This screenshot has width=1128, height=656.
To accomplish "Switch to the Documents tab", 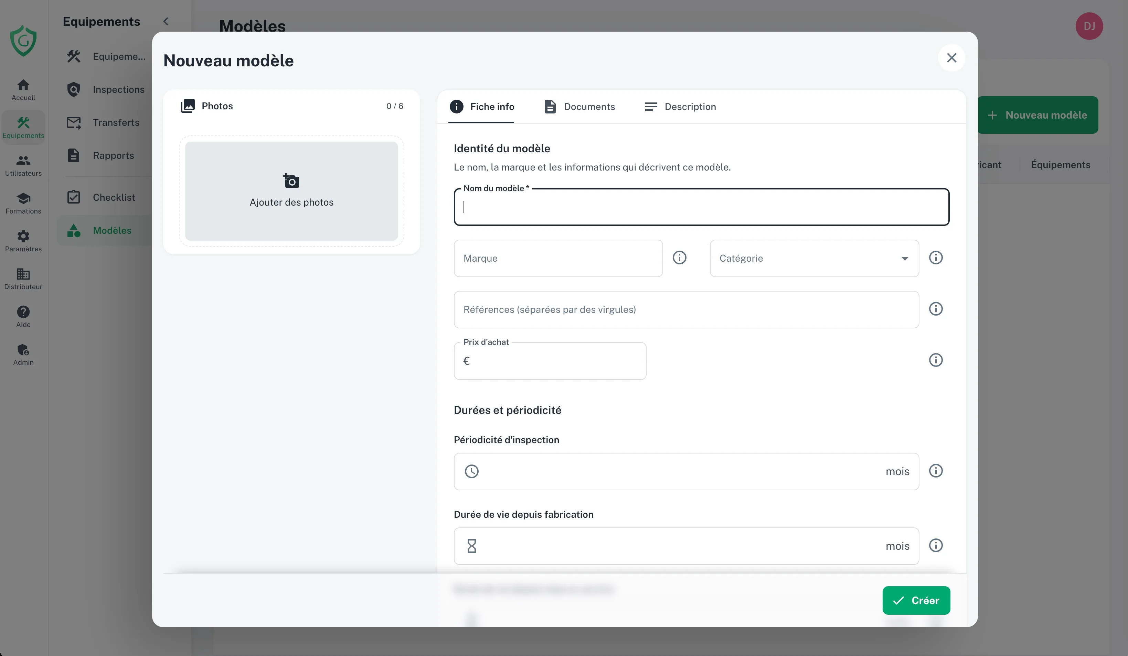I will pos(580,107).
